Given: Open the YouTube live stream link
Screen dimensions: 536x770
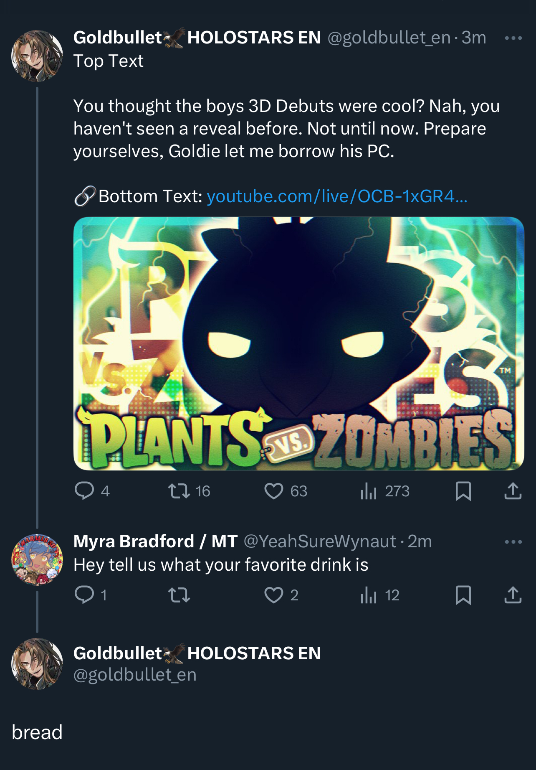Looking at the screenshot, I should click(336, 196).
